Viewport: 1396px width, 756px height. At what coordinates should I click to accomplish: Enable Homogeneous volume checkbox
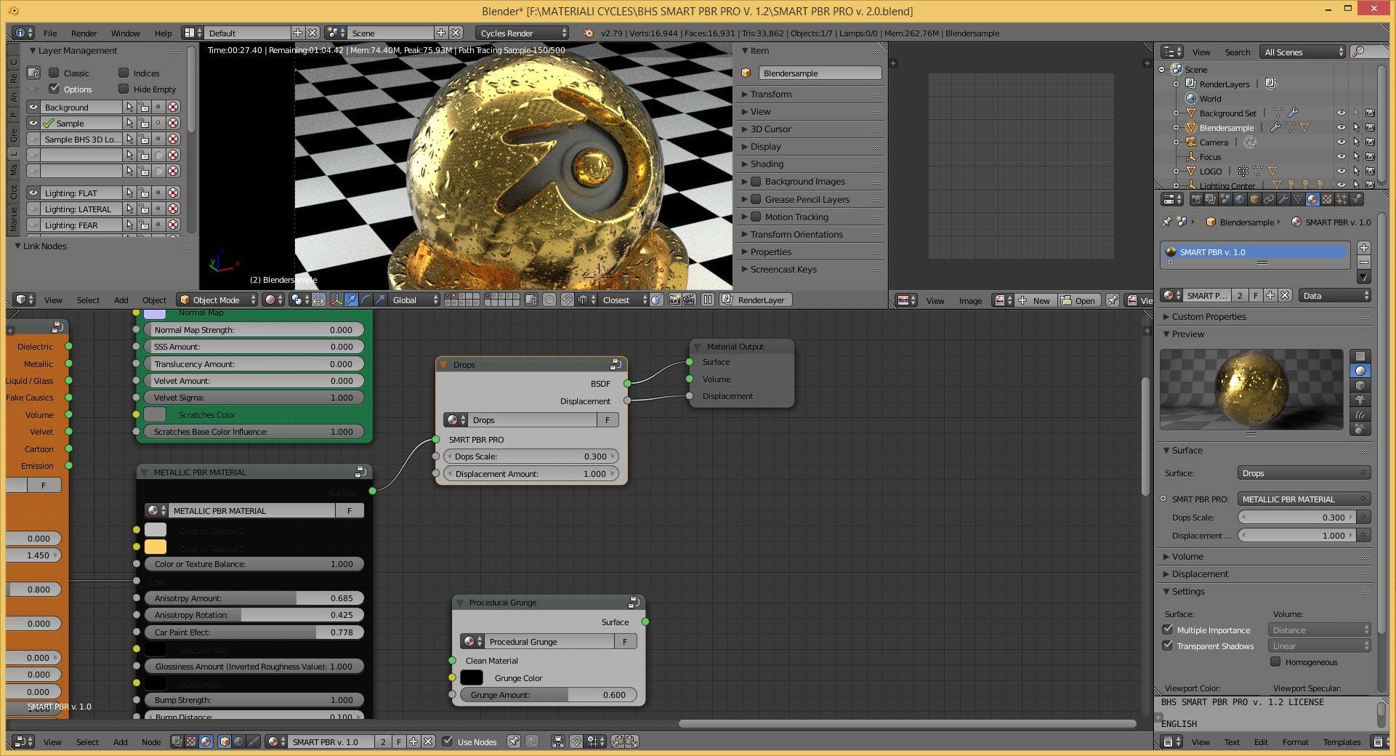1275,661
